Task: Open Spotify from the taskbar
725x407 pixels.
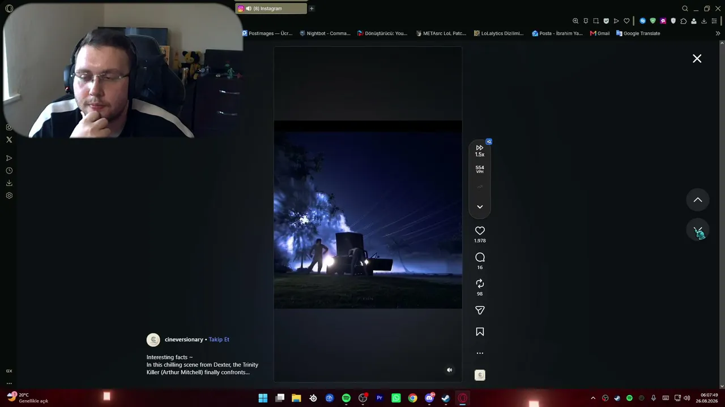Action: [x=346, y=398]
